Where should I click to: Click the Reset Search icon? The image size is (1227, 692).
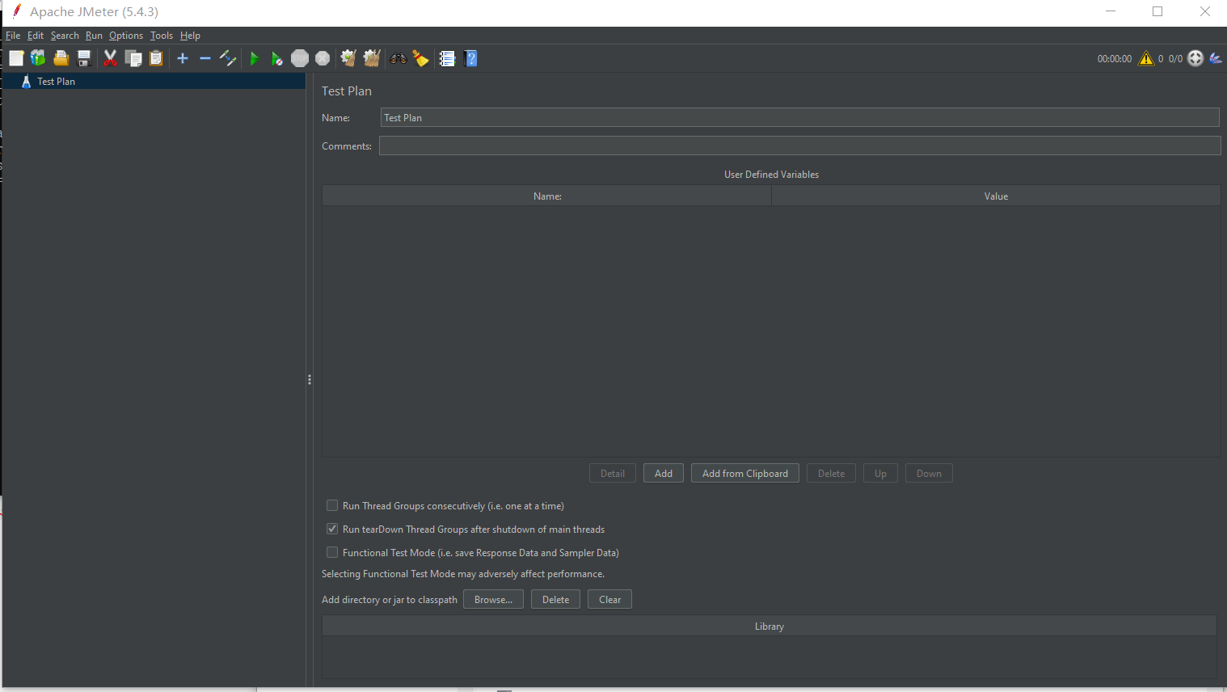421,58
